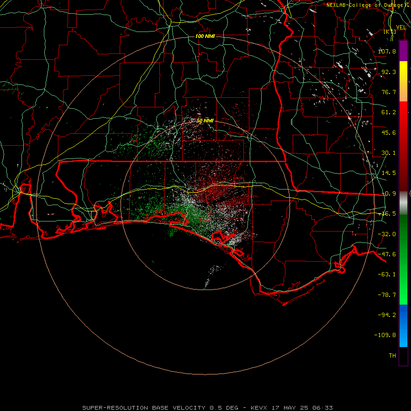Select the -63.1 velocity scale value
Screen dimensions: 411x411
click(387, 274)
